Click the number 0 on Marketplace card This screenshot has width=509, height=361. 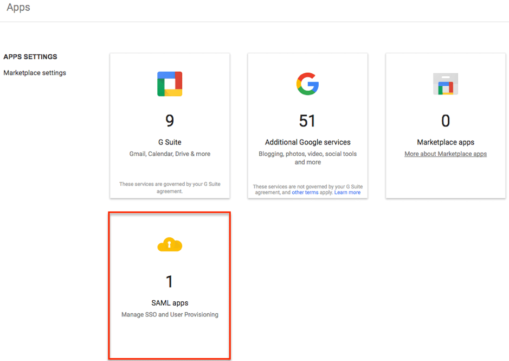tap(446, 121)
